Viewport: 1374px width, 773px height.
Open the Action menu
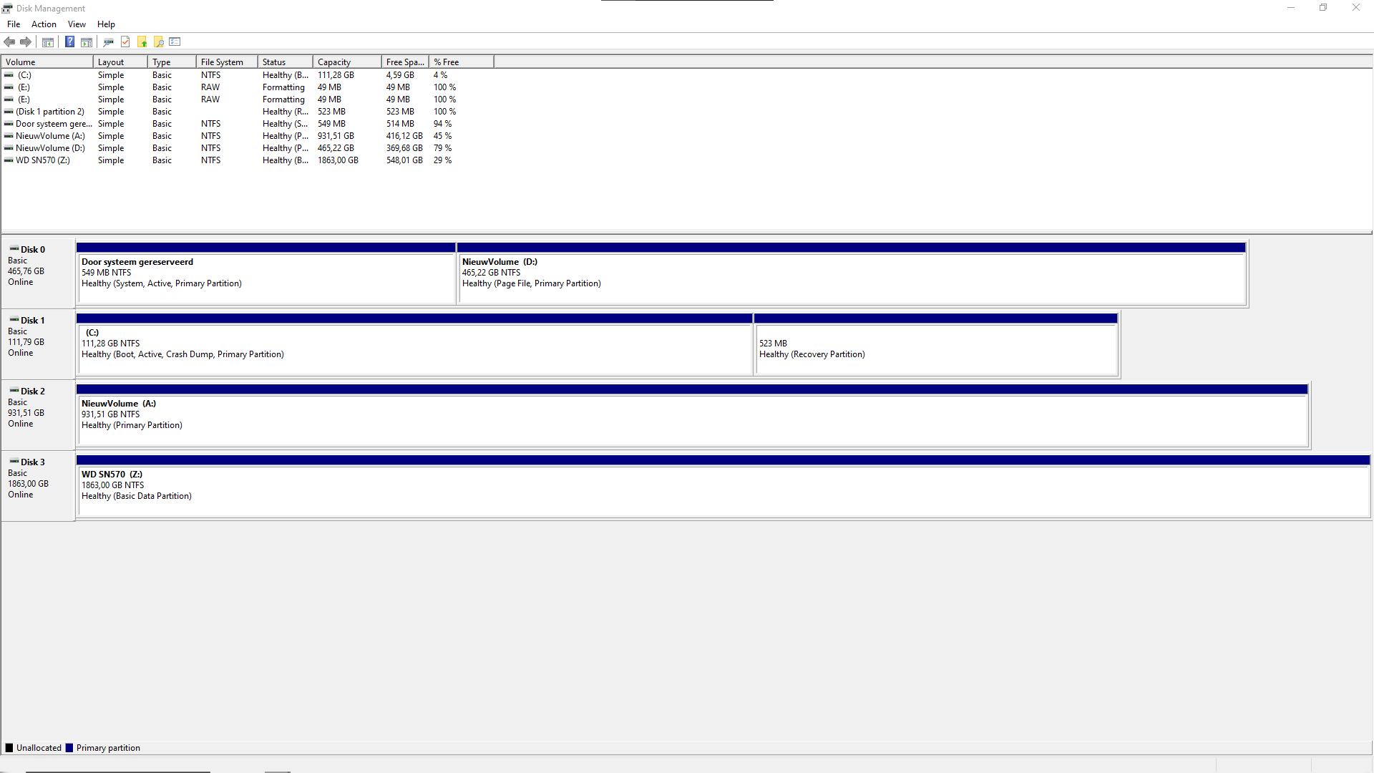pyautogui.click(x=44, y=24)
